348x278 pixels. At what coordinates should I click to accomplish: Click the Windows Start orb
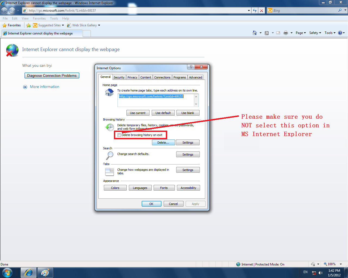[x=7, y=273]
